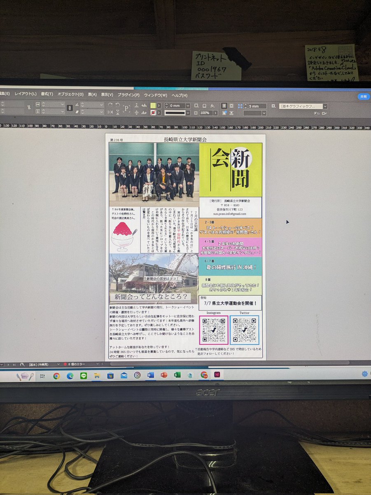Open the ヘルプ(H) menu
The width and height of the screenshot is (371, 495).
pyautogui.click(x=180, y=95)
